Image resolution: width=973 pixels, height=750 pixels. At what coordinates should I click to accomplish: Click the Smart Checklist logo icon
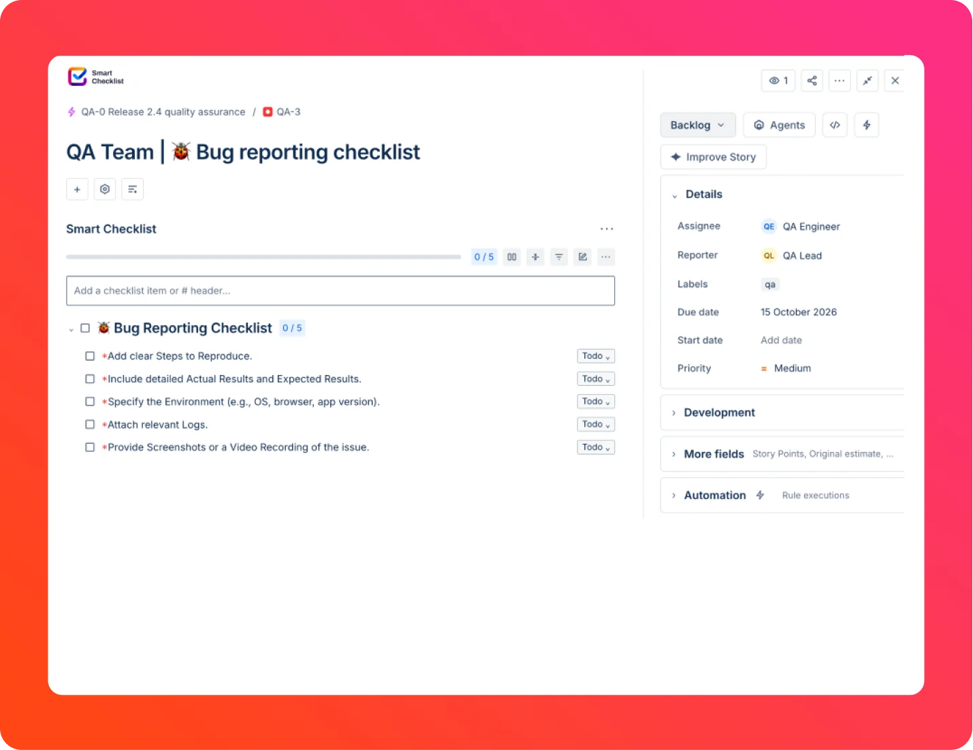78,76
